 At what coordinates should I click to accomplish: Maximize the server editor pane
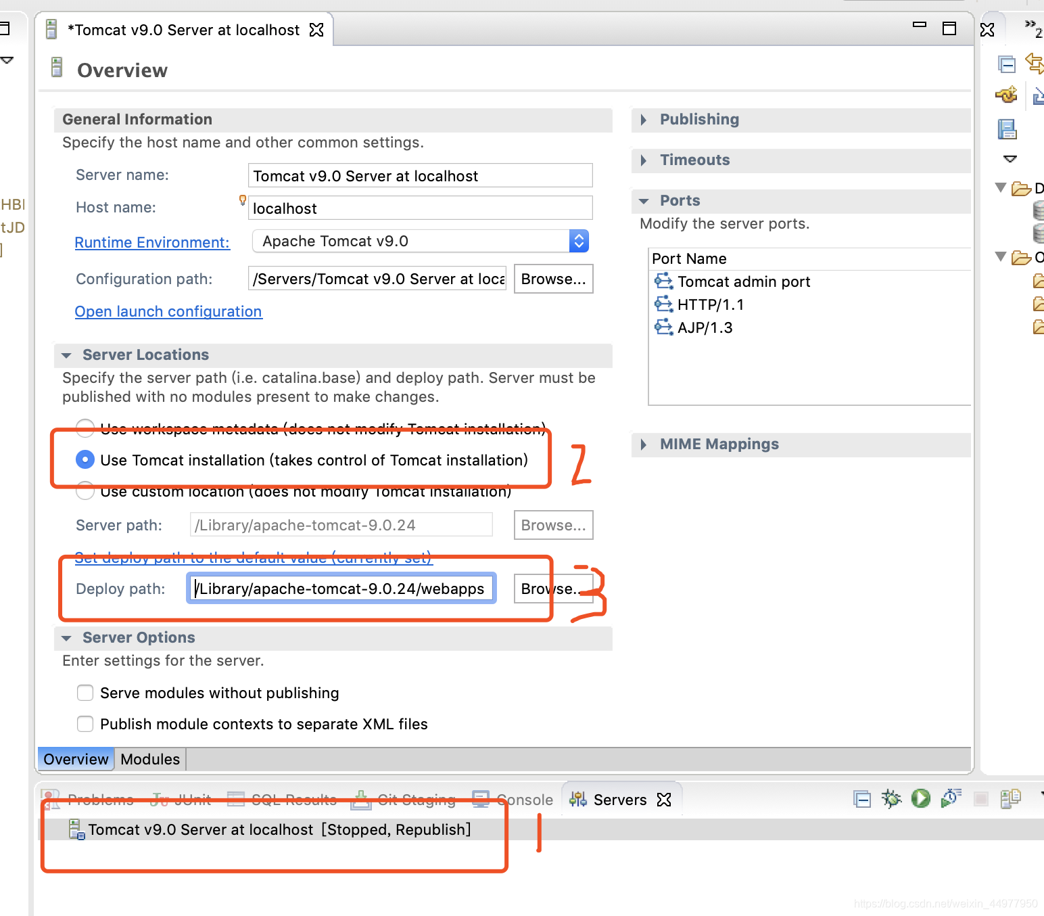[949, 28]
